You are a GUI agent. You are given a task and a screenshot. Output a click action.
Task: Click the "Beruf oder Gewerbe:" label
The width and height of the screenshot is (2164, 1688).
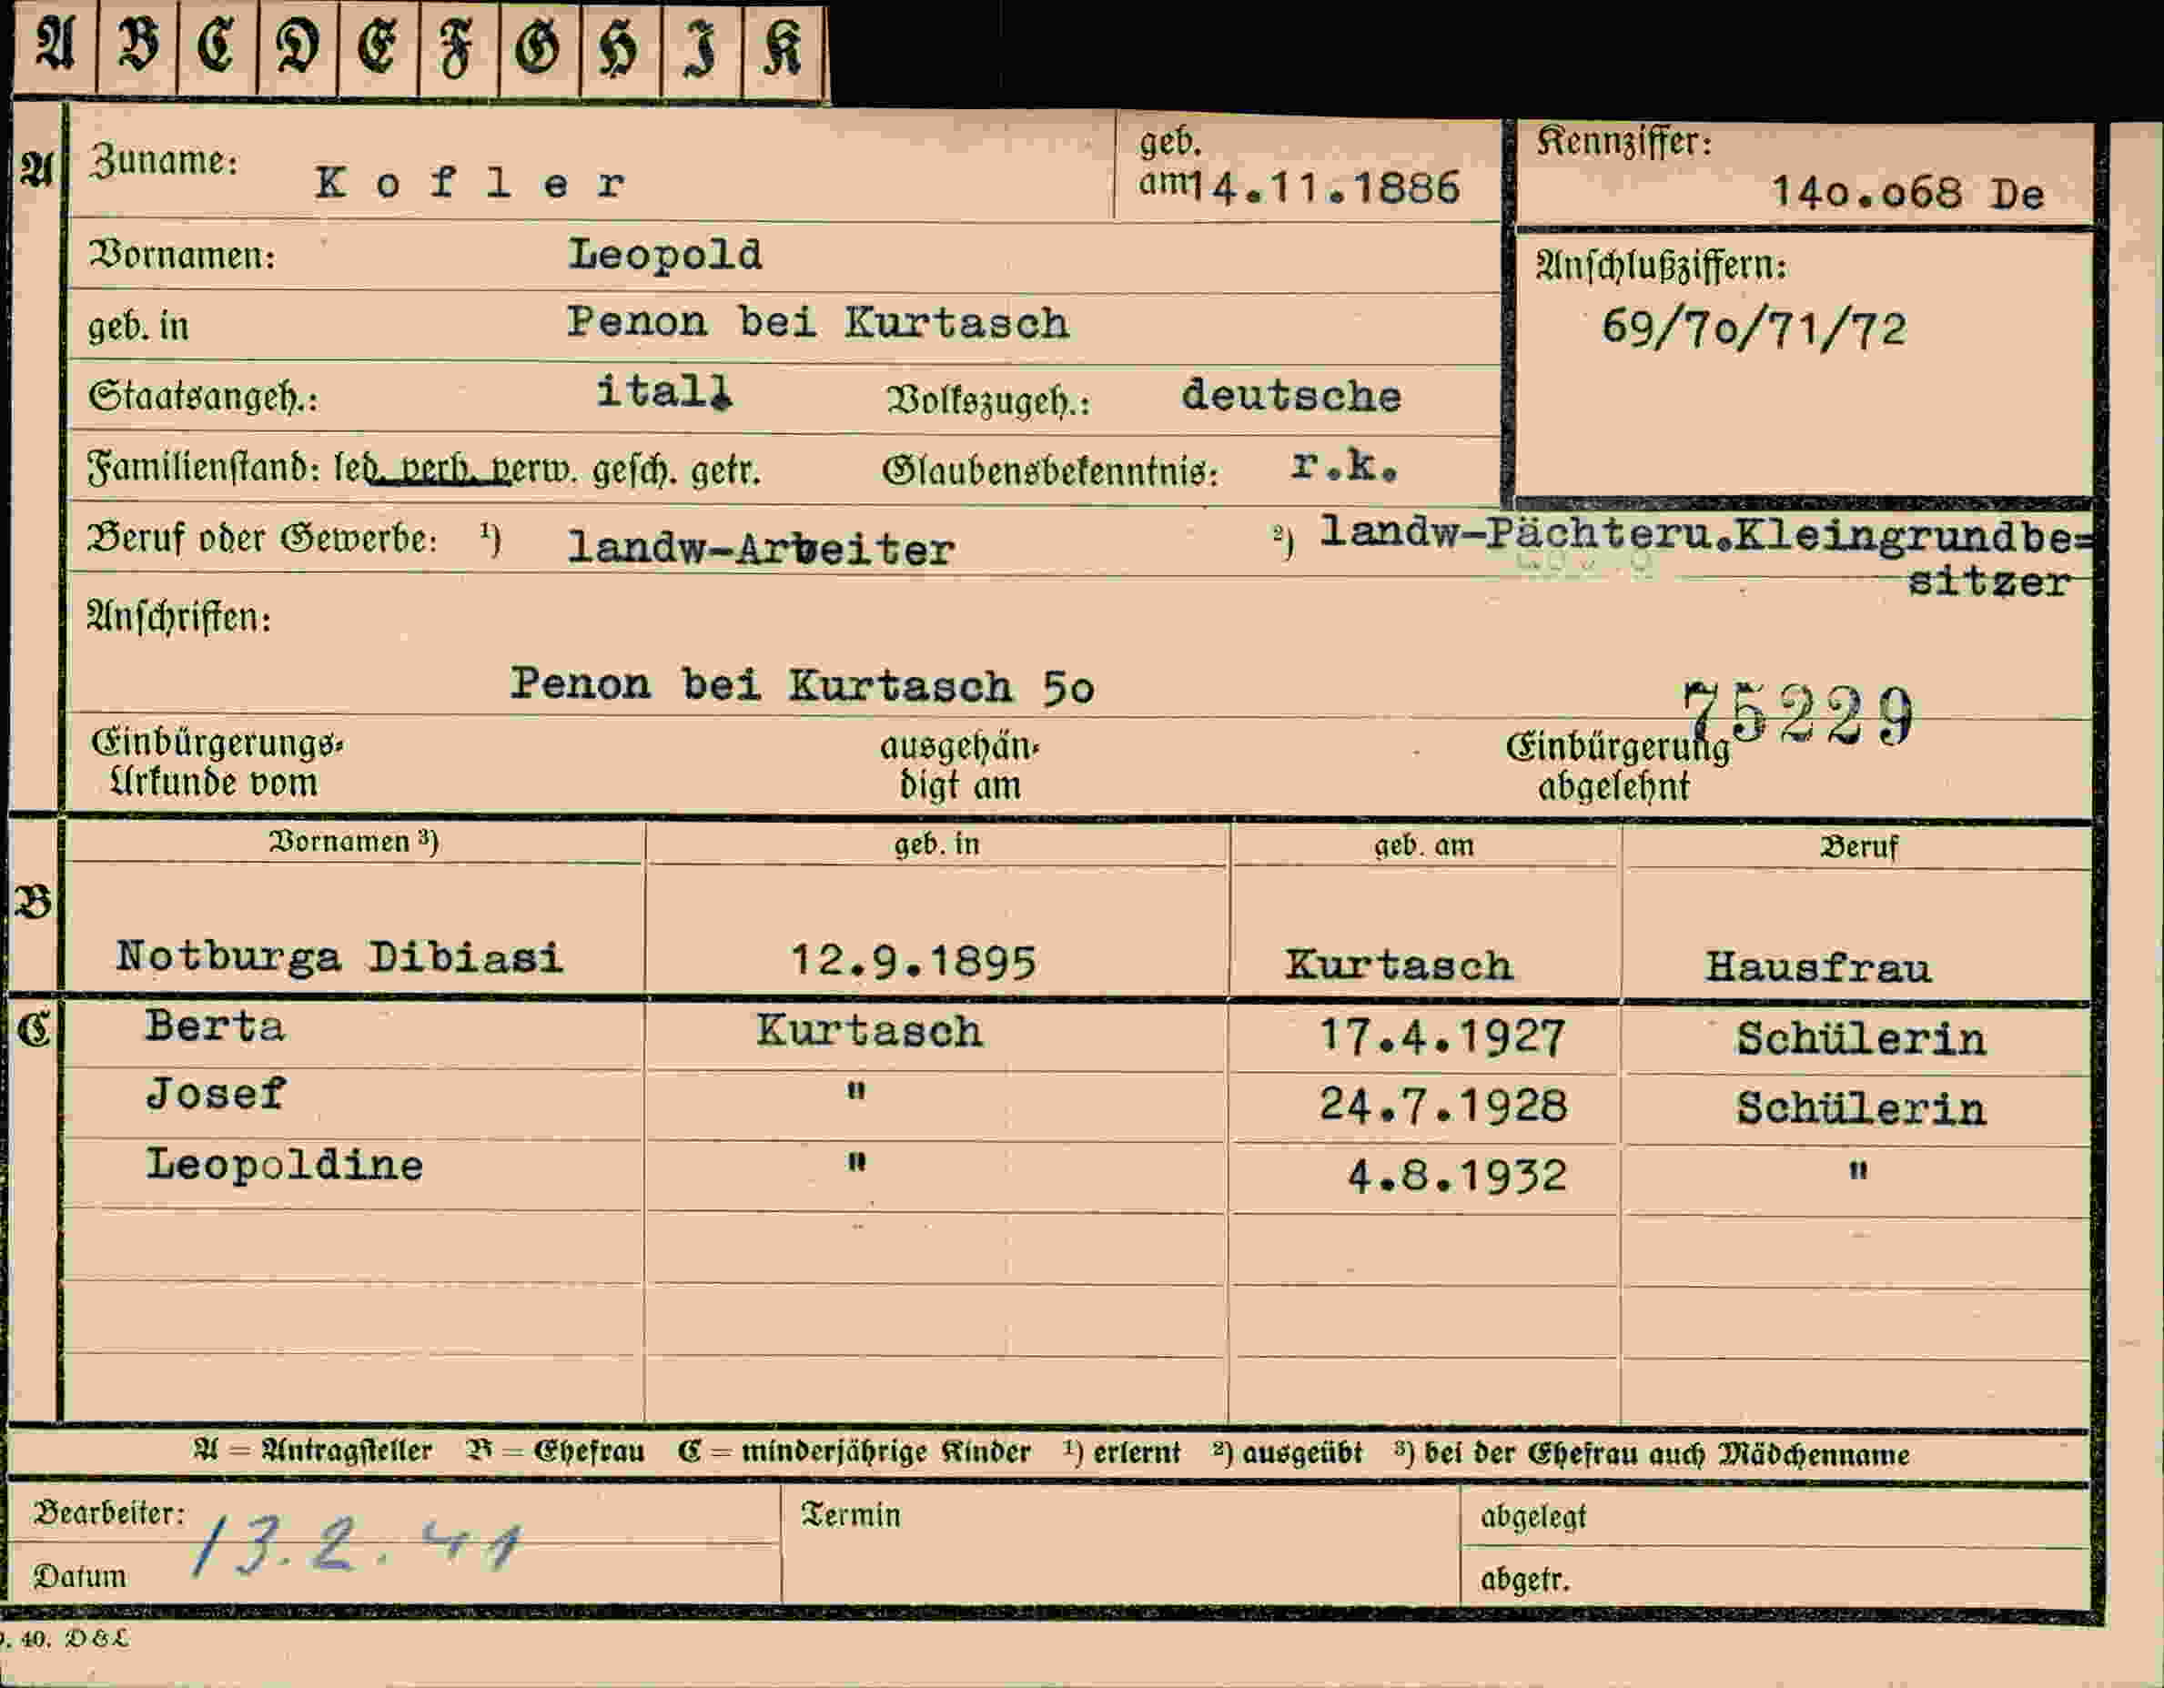261,537
